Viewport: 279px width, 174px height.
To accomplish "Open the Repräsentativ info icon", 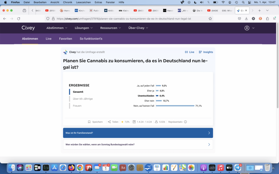I will (x=186, y=122).
